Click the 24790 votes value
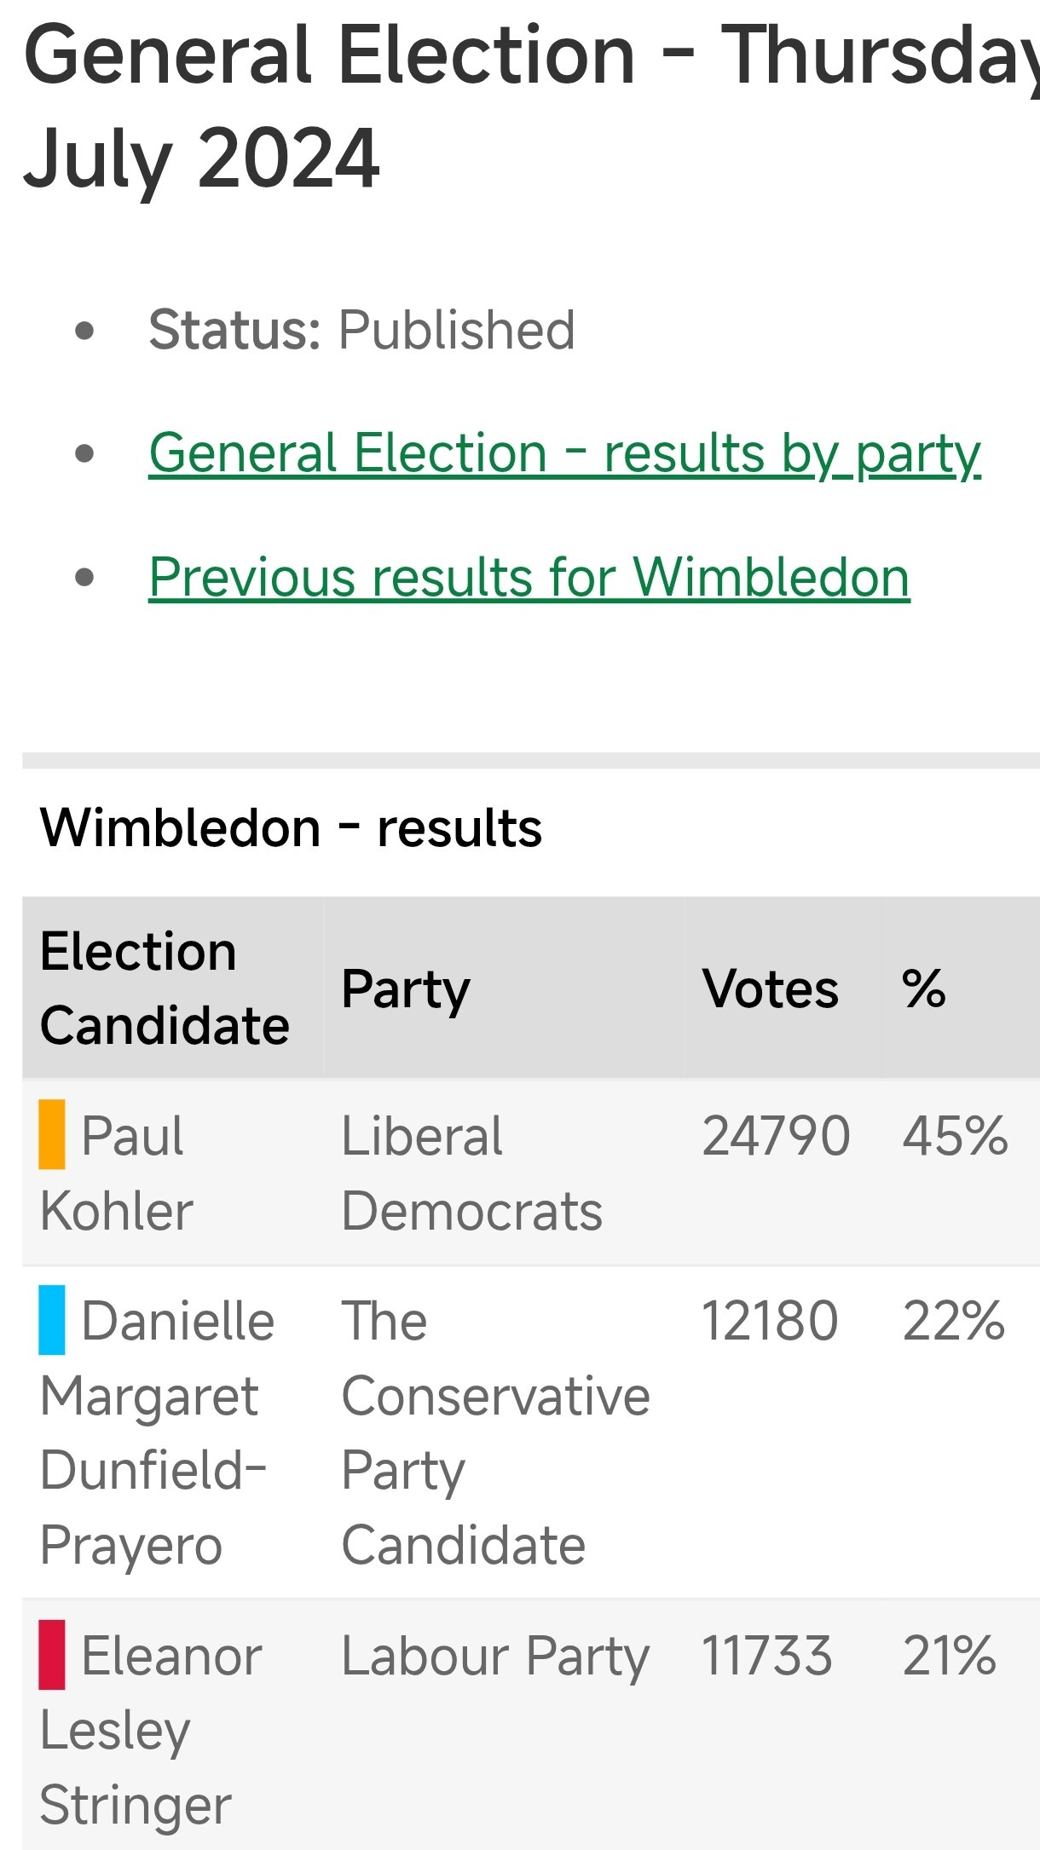The image size is (1040, 1850). click(x=776, y=1136)
